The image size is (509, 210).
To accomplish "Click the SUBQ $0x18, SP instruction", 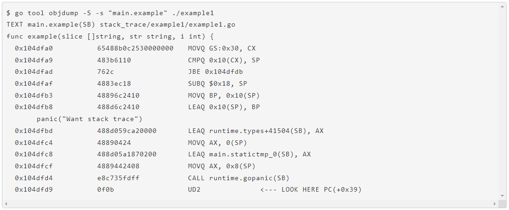I will 217,83.
